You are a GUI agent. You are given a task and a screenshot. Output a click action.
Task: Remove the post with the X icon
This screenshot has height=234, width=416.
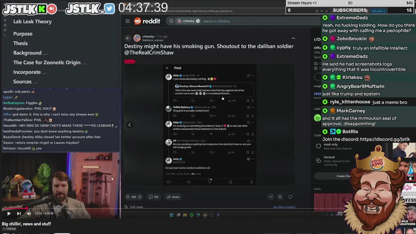pos(280,197)
